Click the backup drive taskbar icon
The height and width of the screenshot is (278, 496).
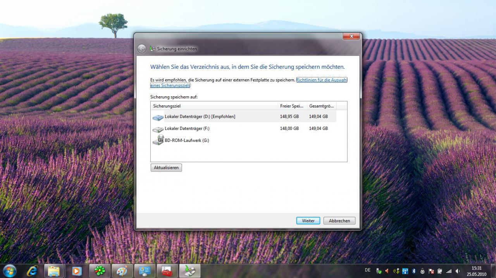click(x=190, y=271)
